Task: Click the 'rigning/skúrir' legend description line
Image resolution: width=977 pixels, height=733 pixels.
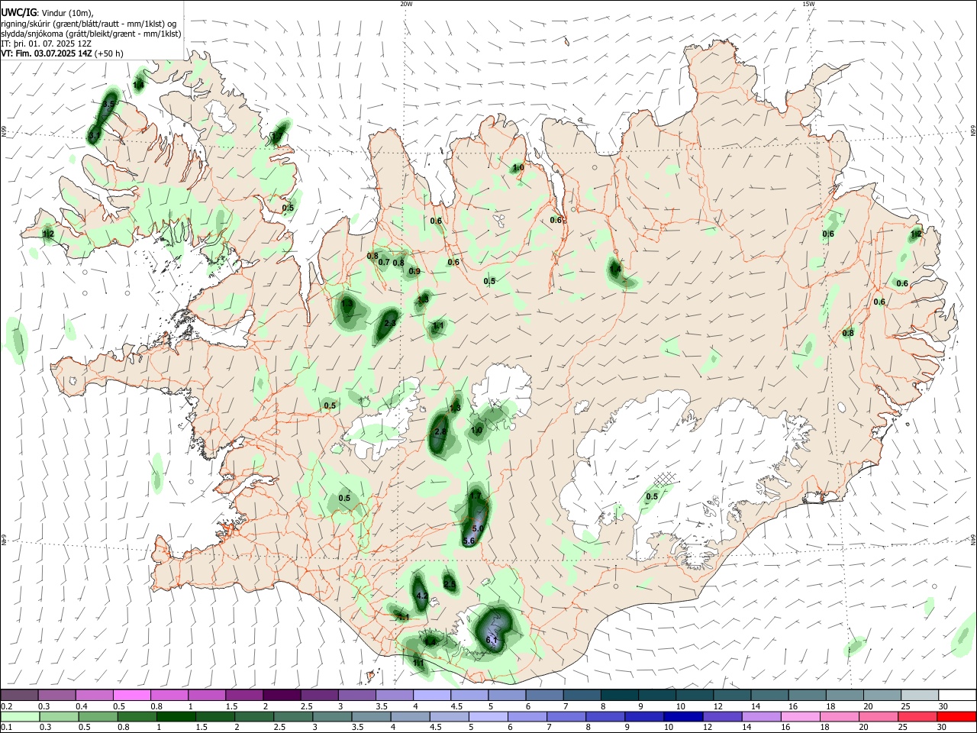Action: coord(89,24)
